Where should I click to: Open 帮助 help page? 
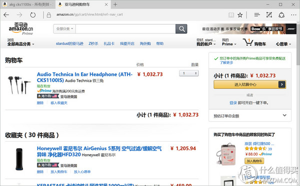[x=160, y=44]
